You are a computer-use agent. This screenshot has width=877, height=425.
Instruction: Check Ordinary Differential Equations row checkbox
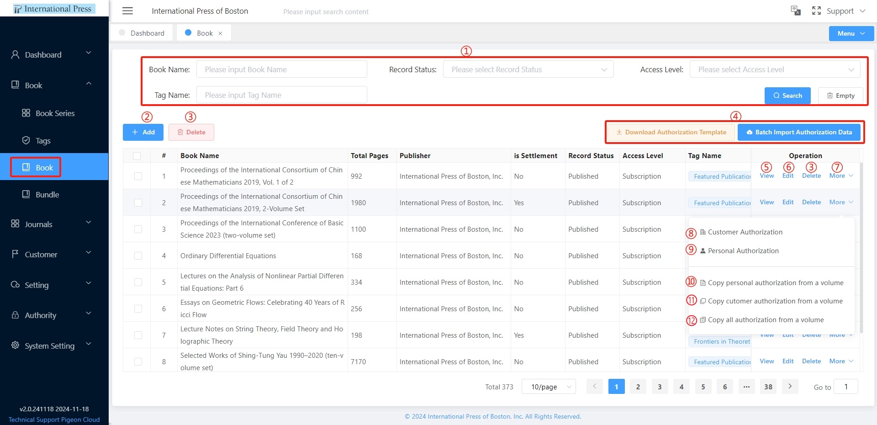[x=138, y=255]
